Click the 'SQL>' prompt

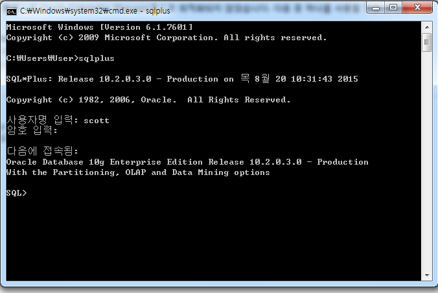[x=16, y=193]
